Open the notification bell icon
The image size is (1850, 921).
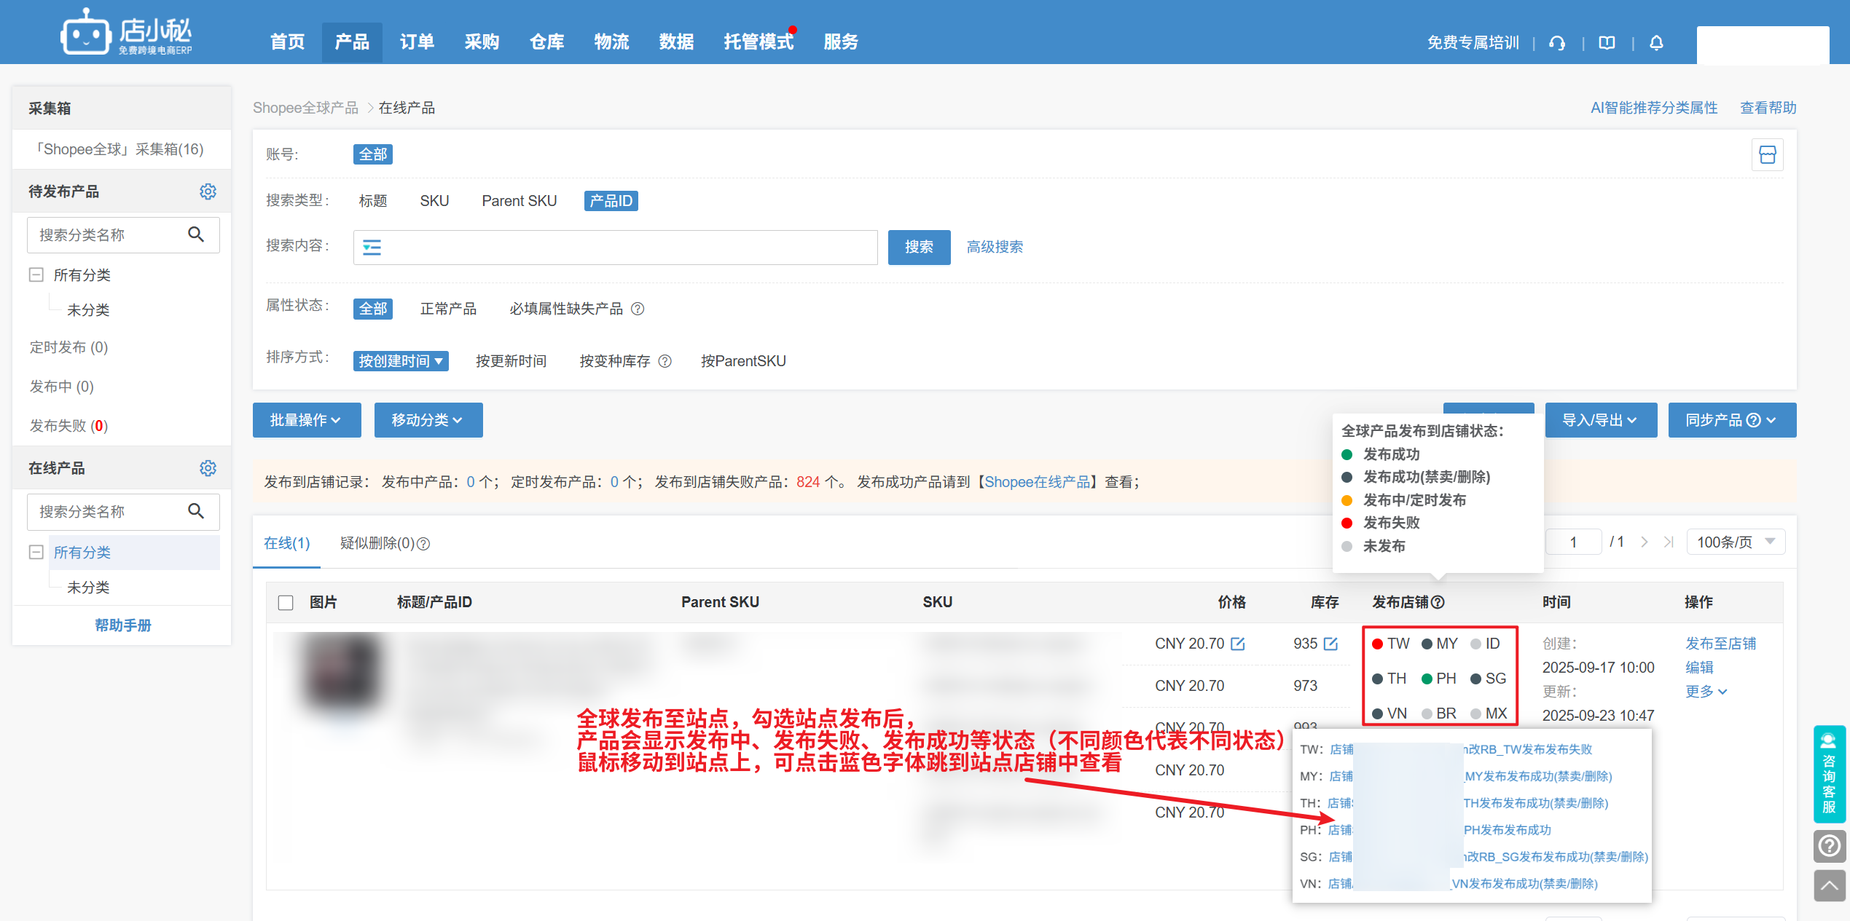(x=1656, y=43)
